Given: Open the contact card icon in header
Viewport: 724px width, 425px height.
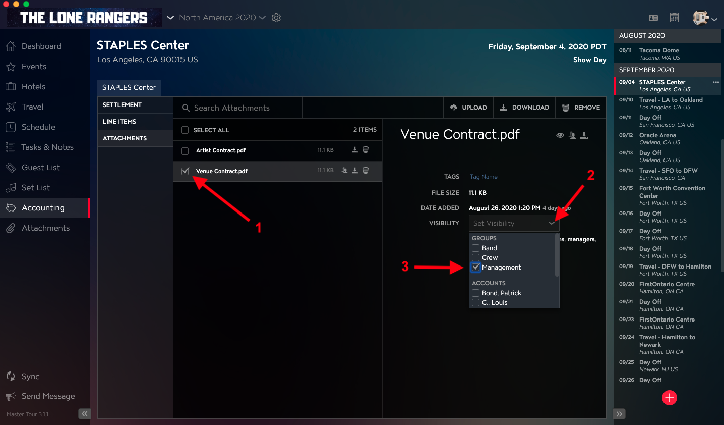Looking at the screenshot, I should tap(653, 18).
